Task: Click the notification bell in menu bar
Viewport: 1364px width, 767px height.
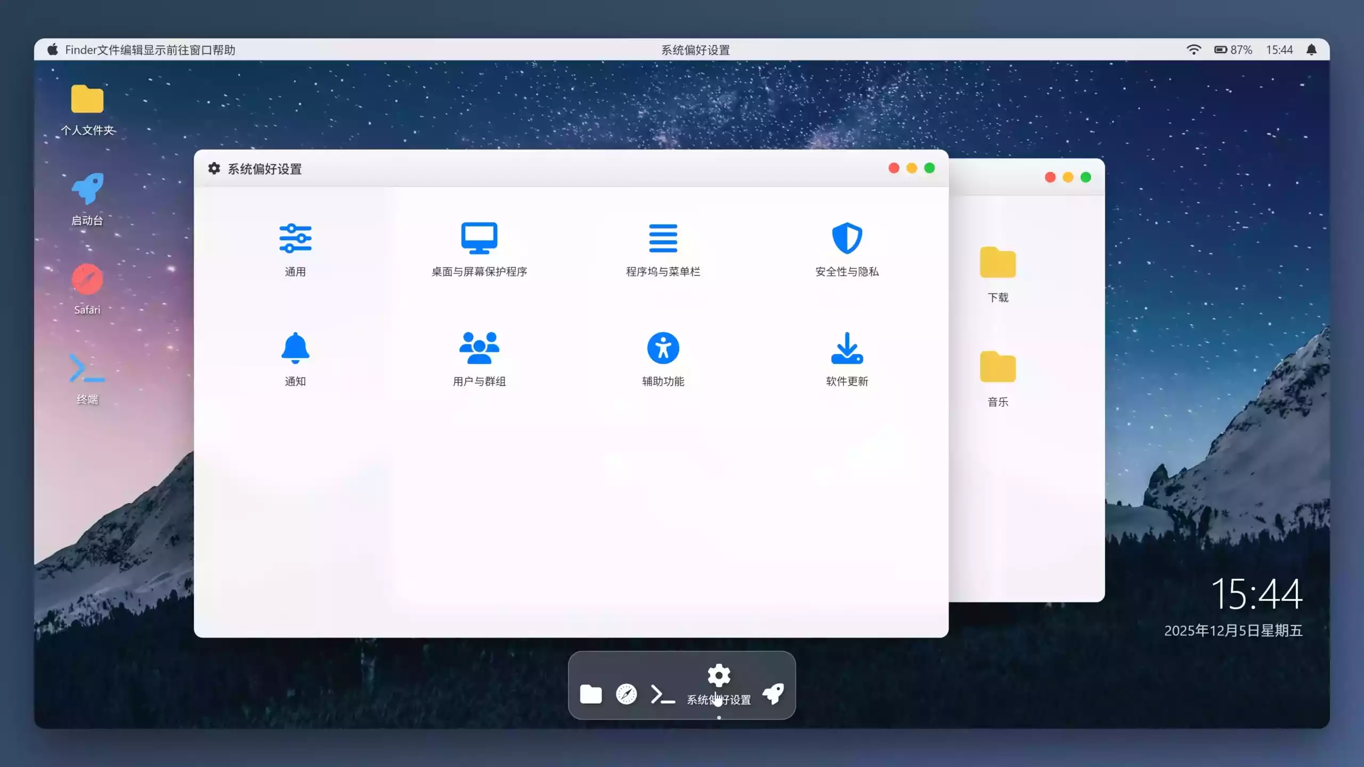Action: (x=1311, y=50)
